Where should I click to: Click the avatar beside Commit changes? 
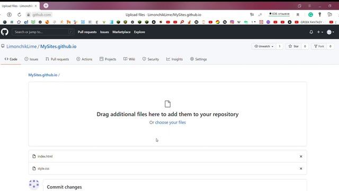pos(34,184)
